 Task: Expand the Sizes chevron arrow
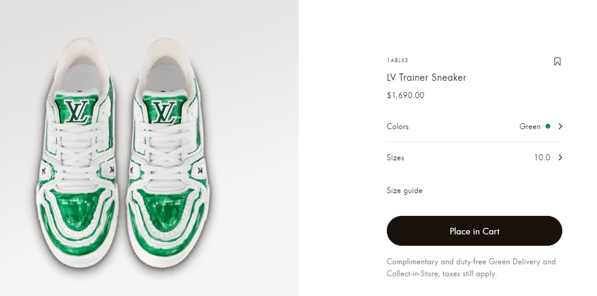560,158
